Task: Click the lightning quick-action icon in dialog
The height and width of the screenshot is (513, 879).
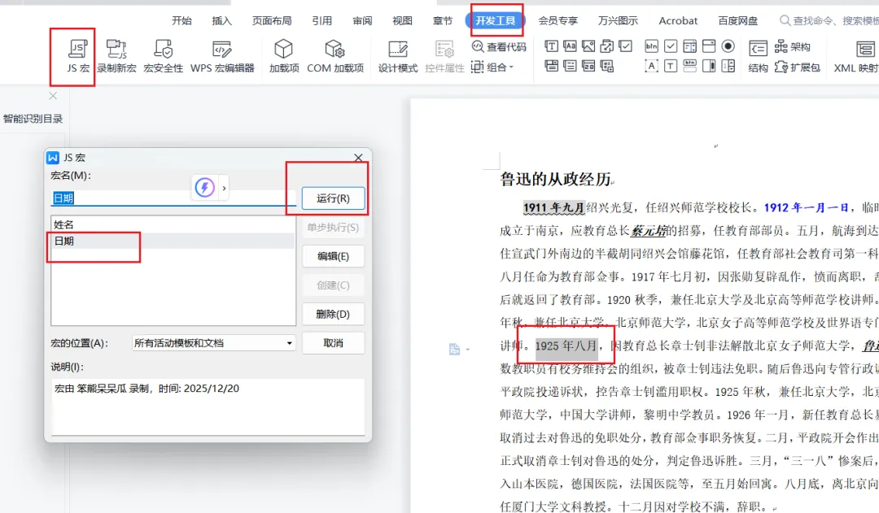Action: coord(204,187)
